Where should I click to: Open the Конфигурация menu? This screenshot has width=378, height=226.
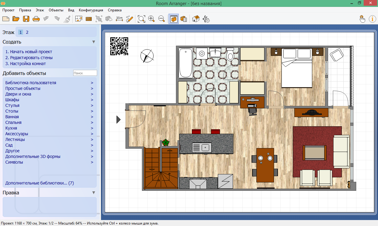click(91, 10)
